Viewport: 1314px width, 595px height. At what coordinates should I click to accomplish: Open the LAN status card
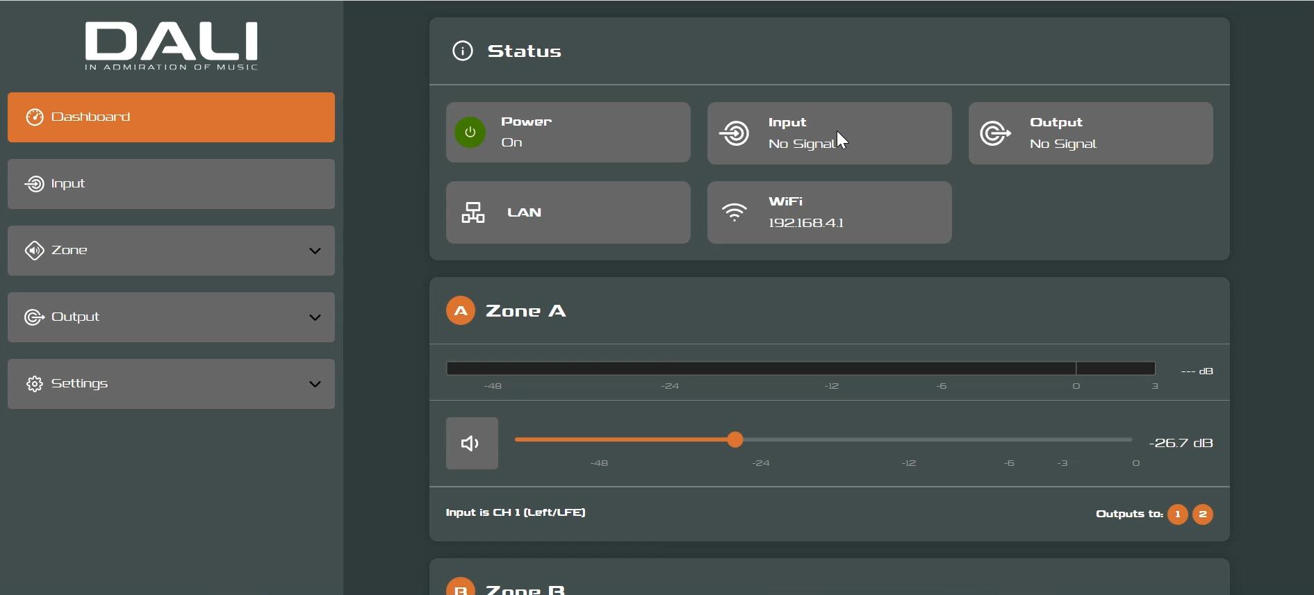(x=568, y=212)
